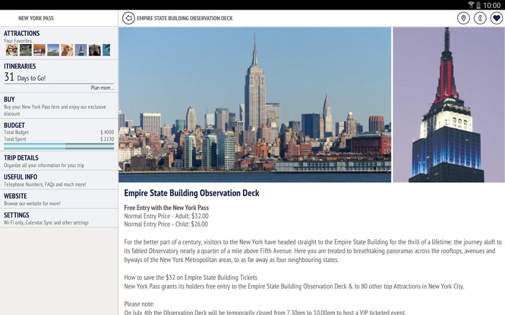The image size is (505, 315).
Task: Open dinosaur skeleton favorite thumbnail
Action: [12, 50]
